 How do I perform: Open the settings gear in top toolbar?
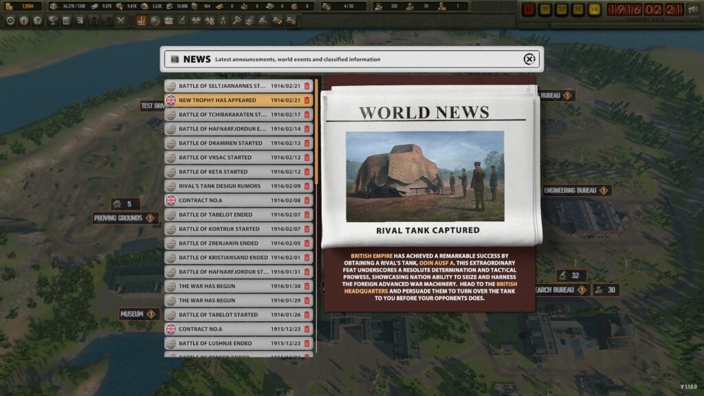[x=10, y=21]
